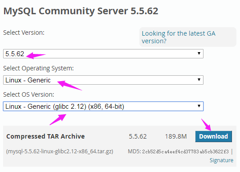Click the mysql-5.5.62-linux-glibc2.12-x86_64.tar.gz file name
240x172 pixels.
60,152
